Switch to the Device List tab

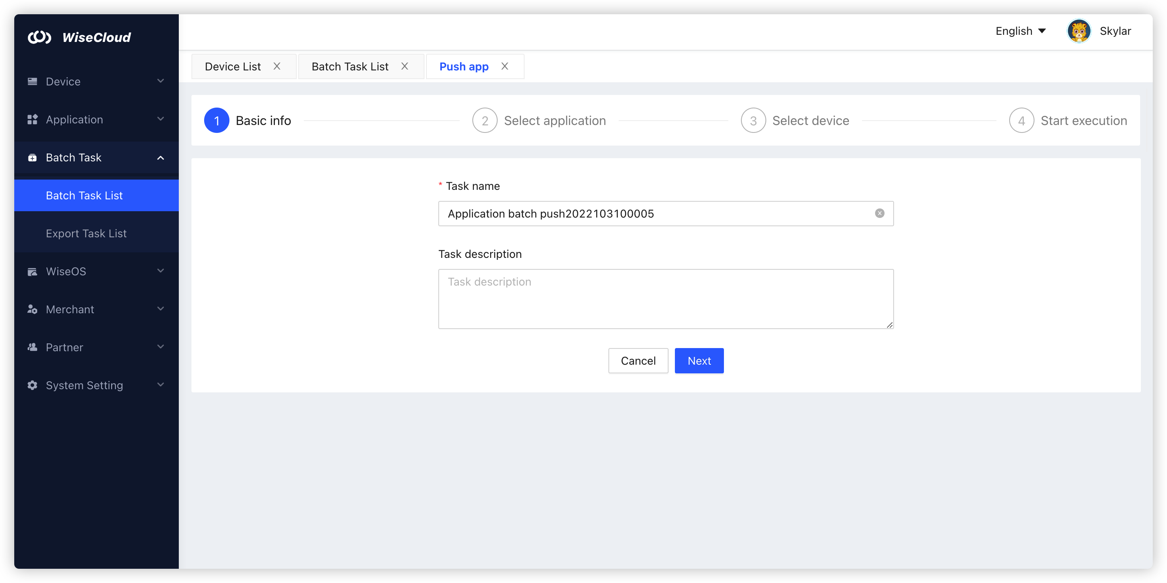pos(232,66)
